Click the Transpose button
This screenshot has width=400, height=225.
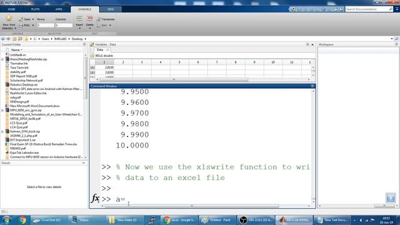tap(106, 19)
